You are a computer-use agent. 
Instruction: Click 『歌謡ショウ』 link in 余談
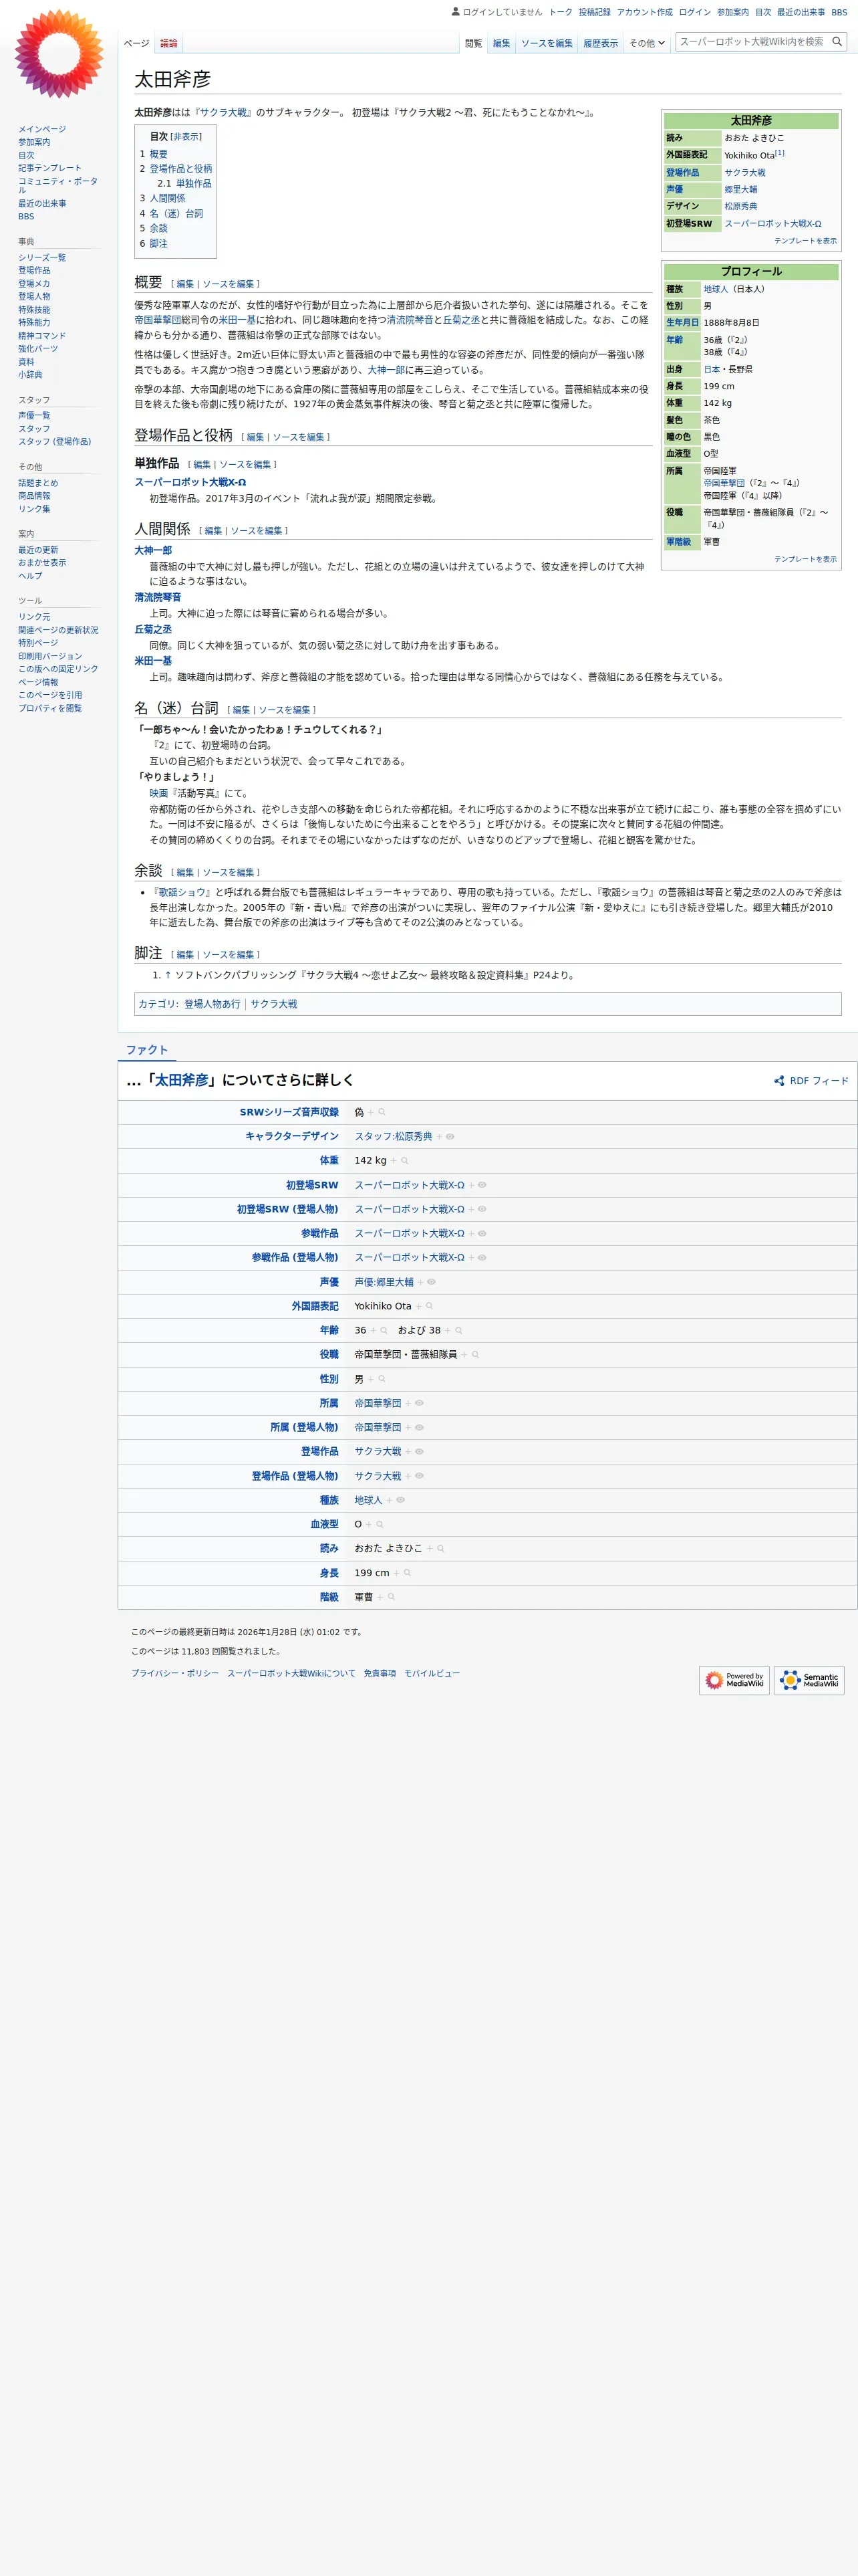pos(181,892)
